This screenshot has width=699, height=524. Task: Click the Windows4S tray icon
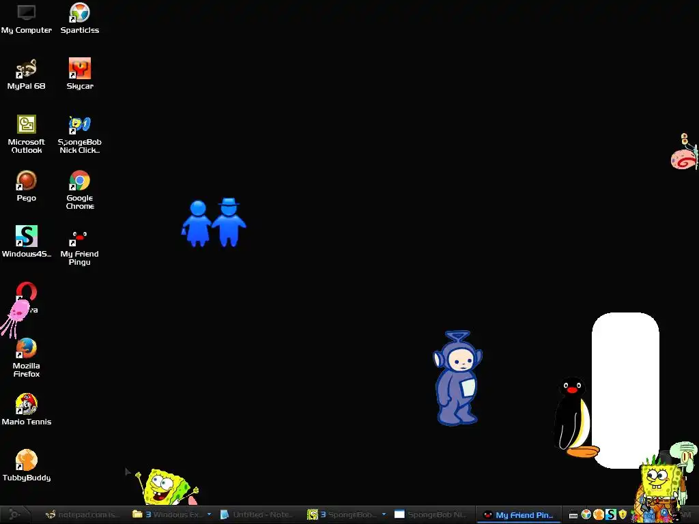tap(611, 515)
